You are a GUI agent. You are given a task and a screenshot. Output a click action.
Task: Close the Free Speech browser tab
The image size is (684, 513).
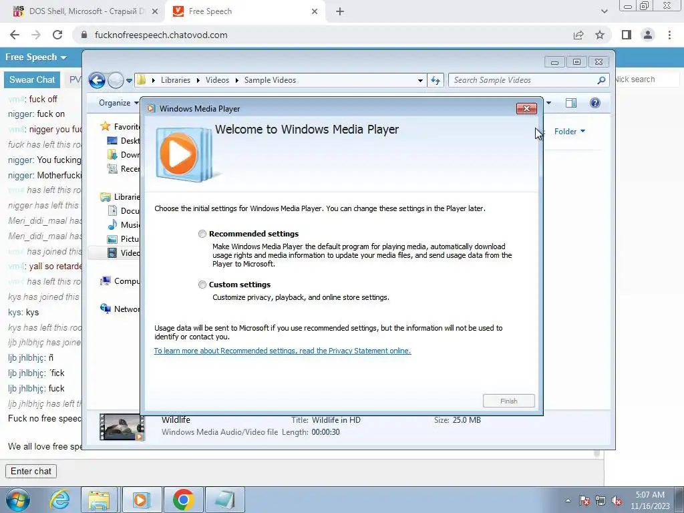click(x=315, y=12)
